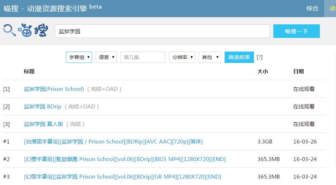Click the 标题 column header
The image size is (336, 185).
coord(29,71)
